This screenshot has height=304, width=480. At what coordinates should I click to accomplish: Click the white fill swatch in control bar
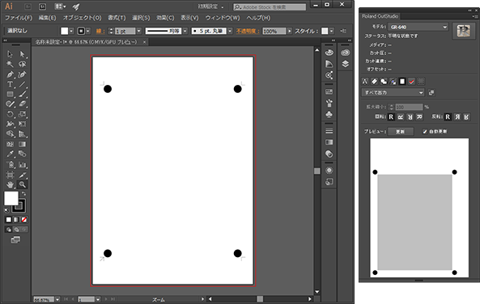(x=64, y=31)
